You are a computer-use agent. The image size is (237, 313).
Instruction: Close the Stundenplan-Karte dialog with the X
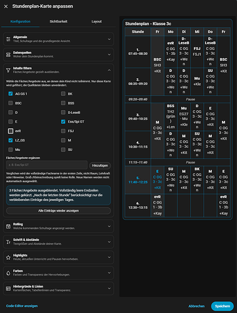pyautogui.click(x=6, y=6)
